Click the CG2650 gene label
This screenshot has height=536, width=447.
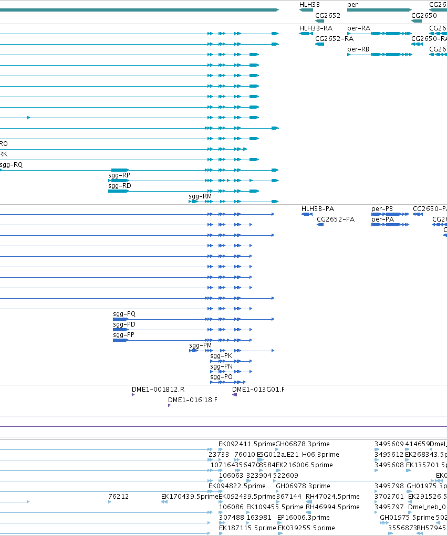tap(424, 15)
